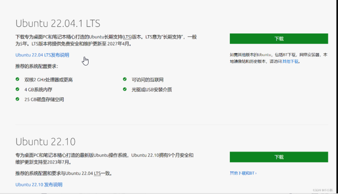Click the check icon beside 可访问的互联网
Image resolution: width=338 pixels, height=194 pixels.
tap(125, 79)
